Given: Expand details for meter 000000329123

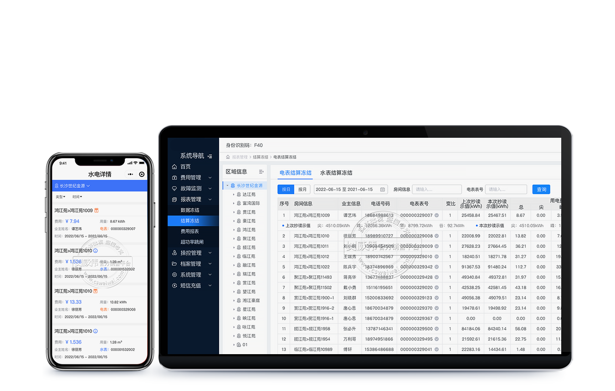Looking at the screenshot, I should coord(436,298).
